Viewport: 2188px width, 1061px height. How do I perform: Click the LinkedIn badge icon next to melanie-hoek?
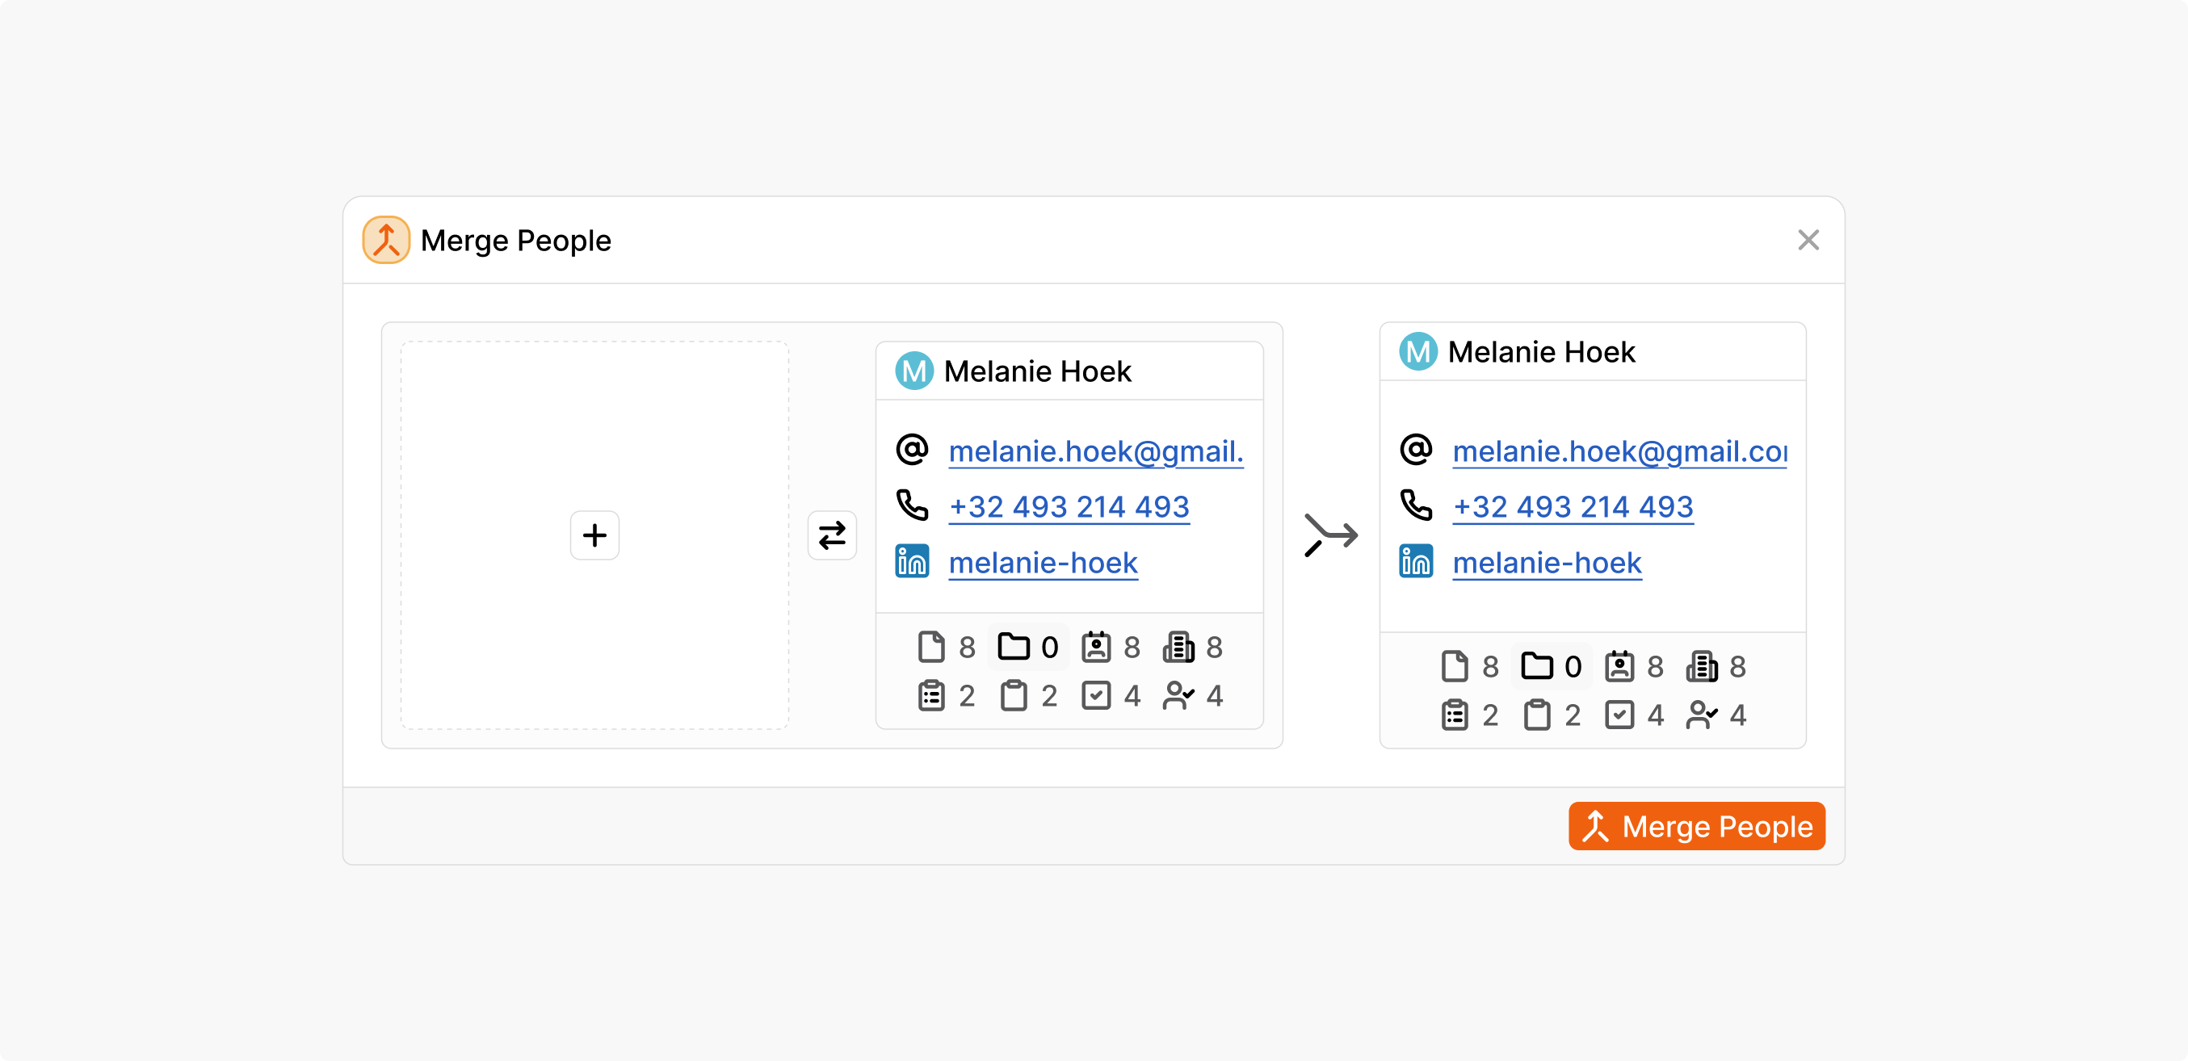coord(911,561)
